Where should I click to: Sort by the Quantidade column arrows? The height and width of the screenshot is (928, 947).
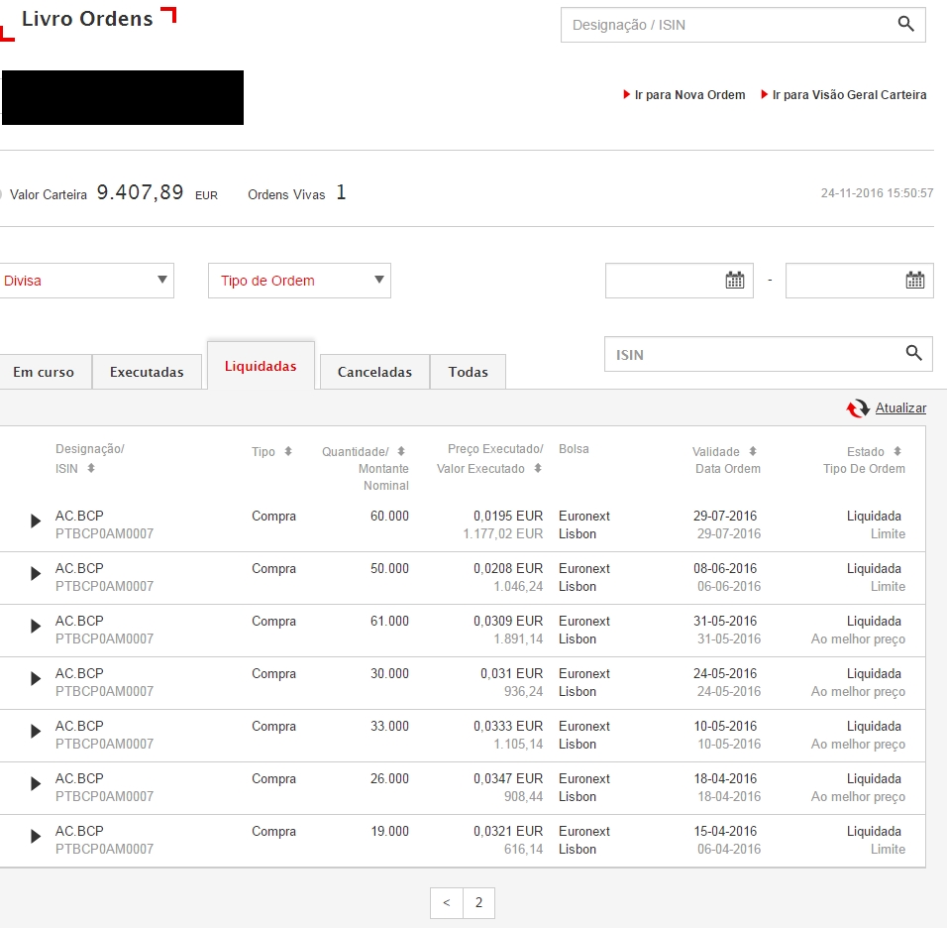(x=401, y=452)
